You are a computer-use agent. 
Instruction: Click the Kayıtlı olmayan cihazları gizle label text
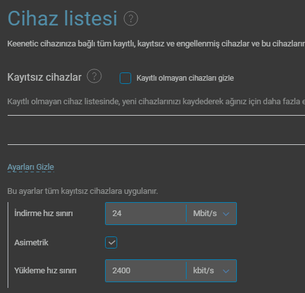[x=185, y=78]
